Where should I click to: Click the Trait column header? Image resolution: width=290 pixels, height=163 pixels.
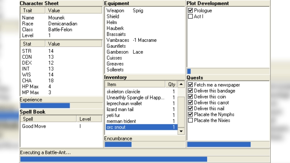[32, 11]
